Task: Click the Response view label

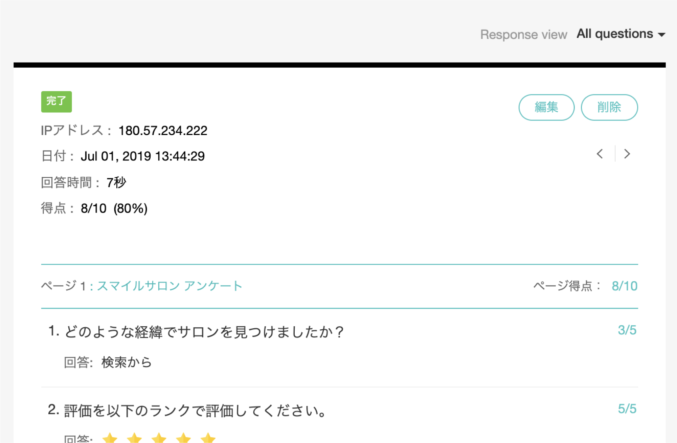Action: [x=523, y=35]
